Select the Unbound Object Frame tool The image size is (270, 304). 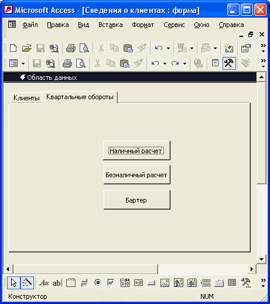point(179,283)
